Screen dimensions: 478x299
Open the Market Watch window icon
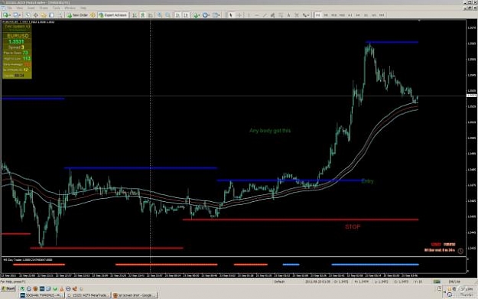(28, 15)
